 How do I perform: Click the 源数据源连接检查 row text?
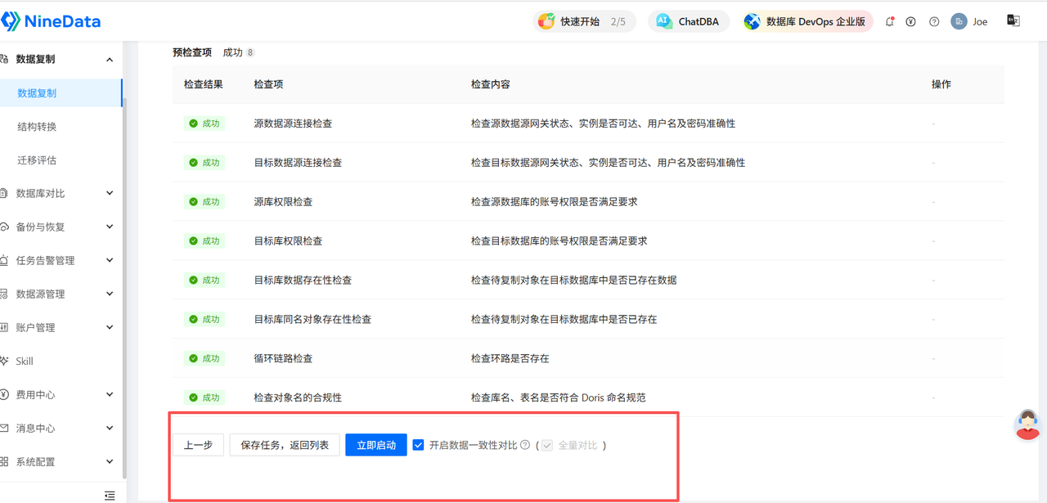pyautogui.click(x=293, y=124)
